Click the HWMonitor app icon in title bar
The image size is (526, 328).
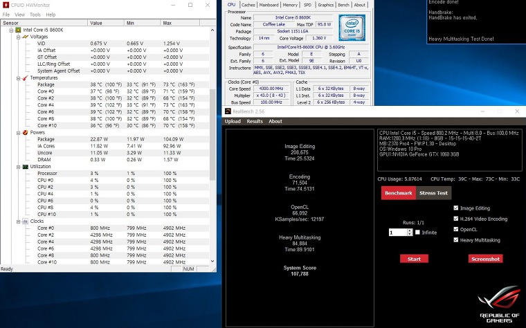pyautogui.click(x=6, y=5)
